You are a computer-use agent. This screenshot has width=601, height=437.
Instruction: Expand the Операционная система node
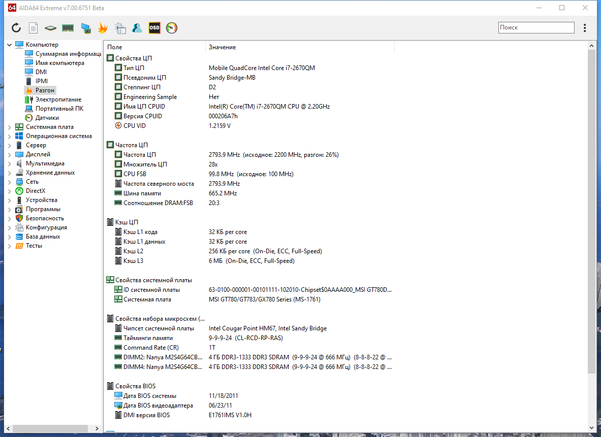point(9,137)
